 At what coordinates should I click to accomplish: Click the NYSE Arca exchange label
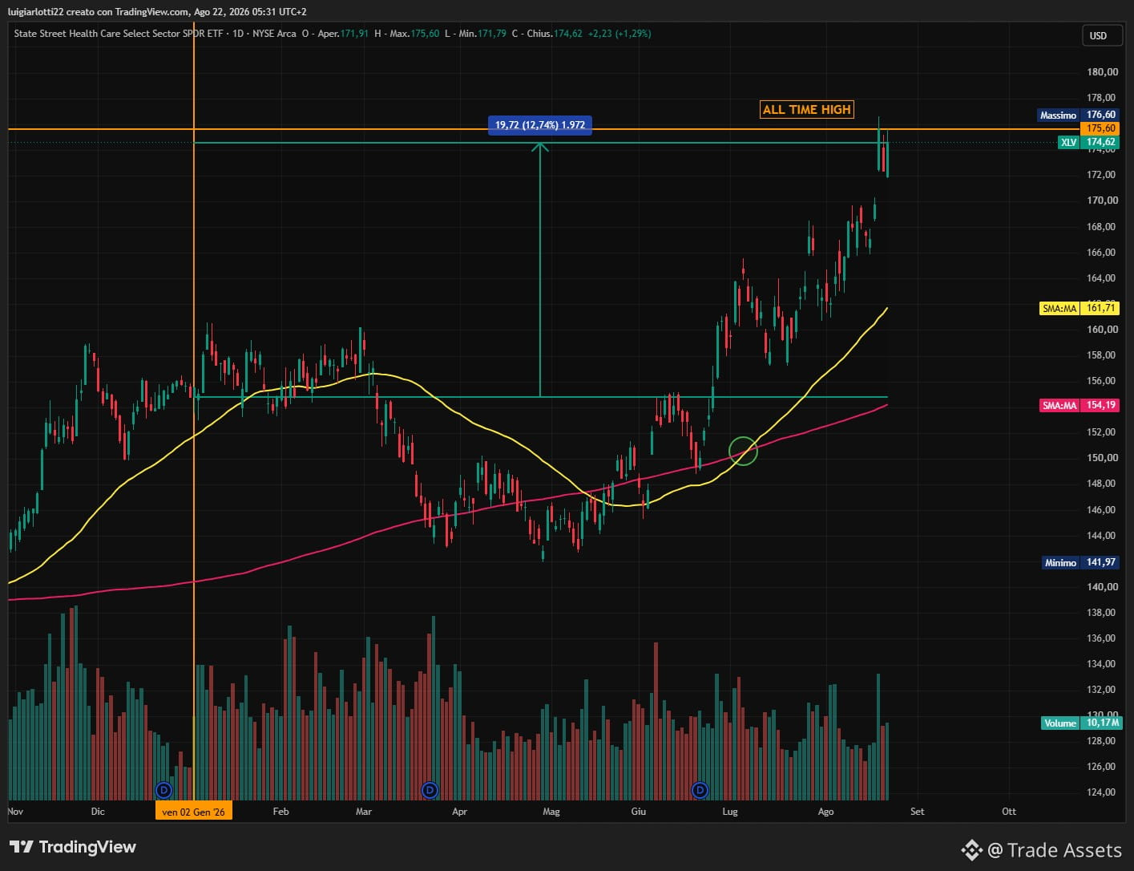[274, 34]
